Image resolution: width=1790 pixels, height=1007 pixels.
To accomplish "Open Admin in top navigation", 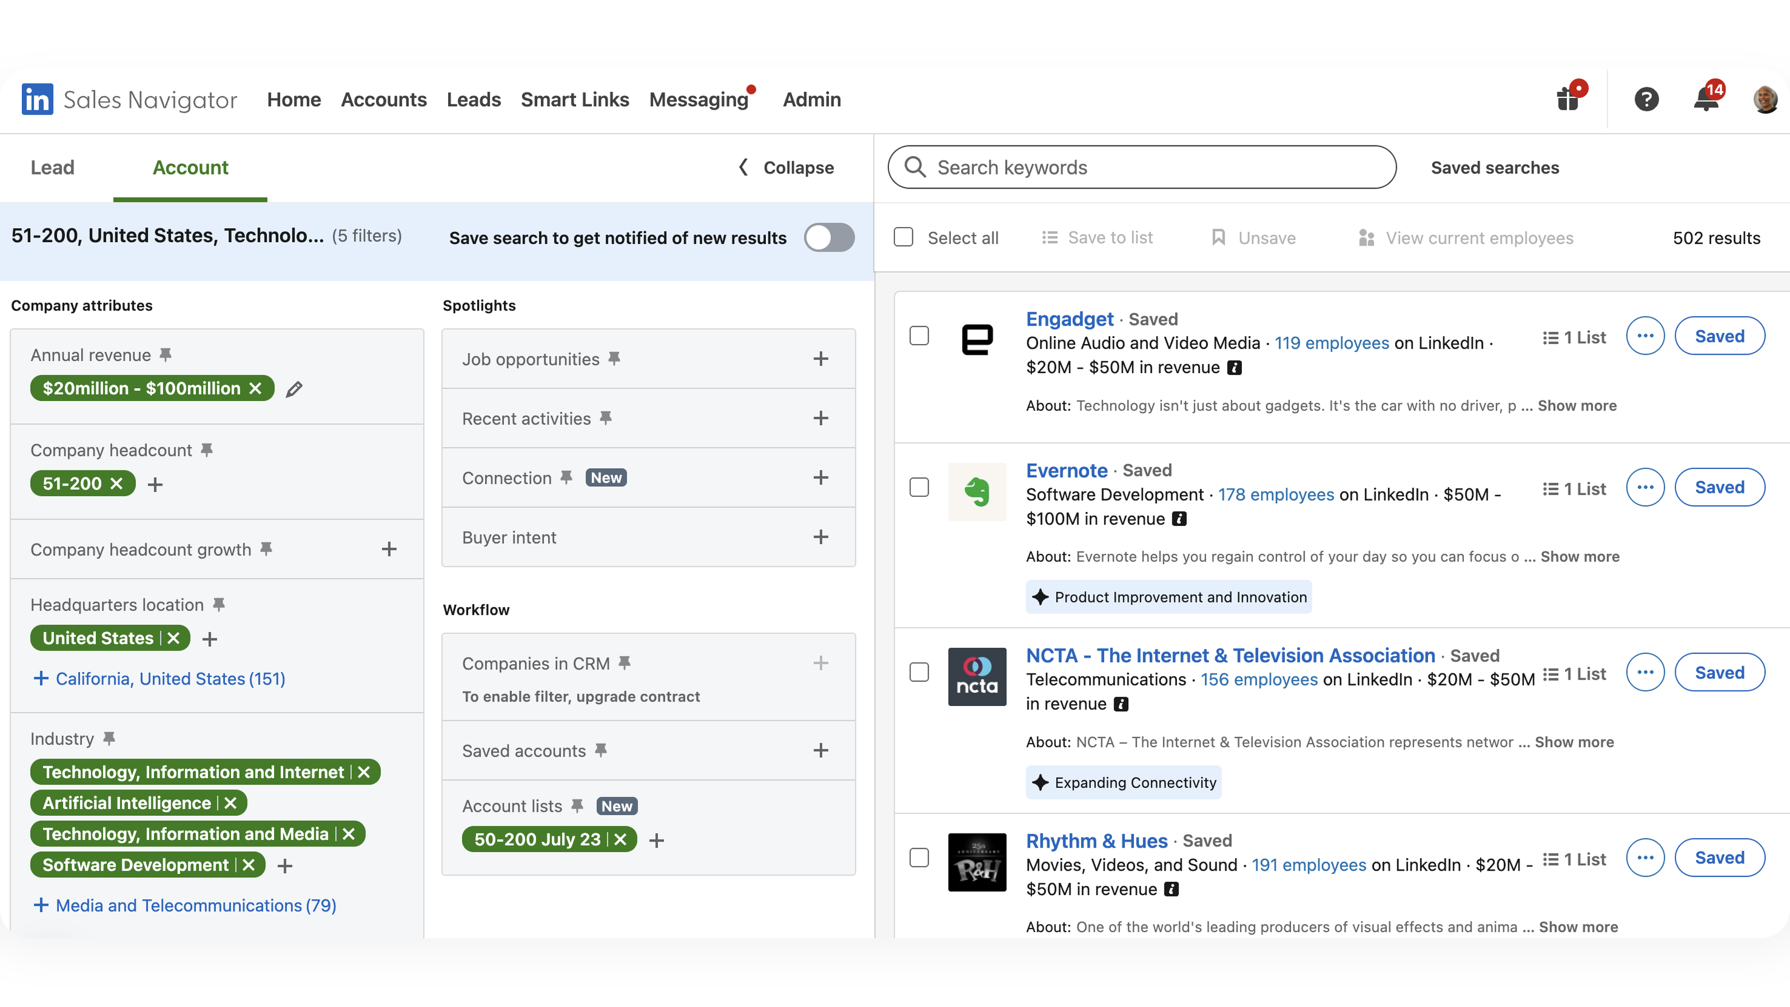I will pos(812,100).
